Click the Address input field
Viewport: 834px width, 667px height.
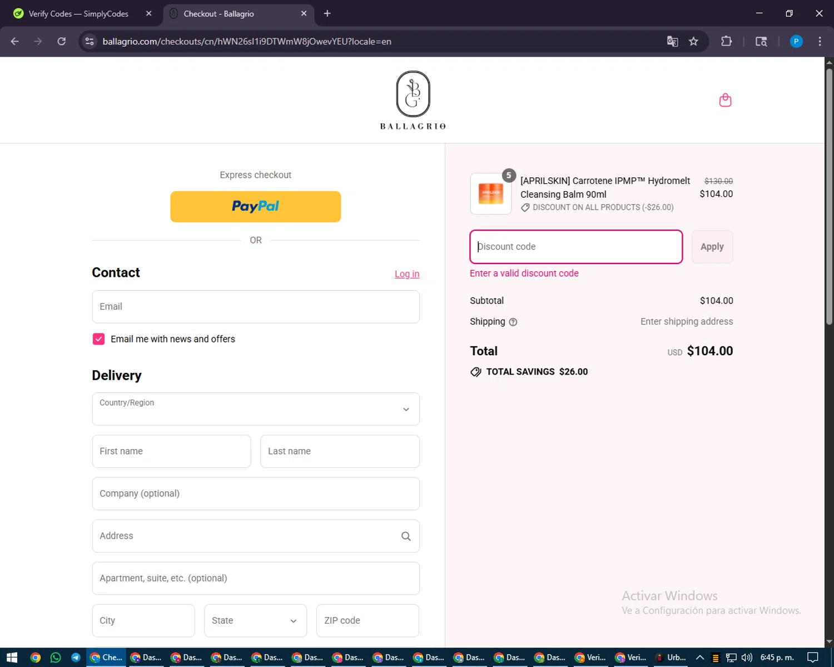[x=256, y=536]
